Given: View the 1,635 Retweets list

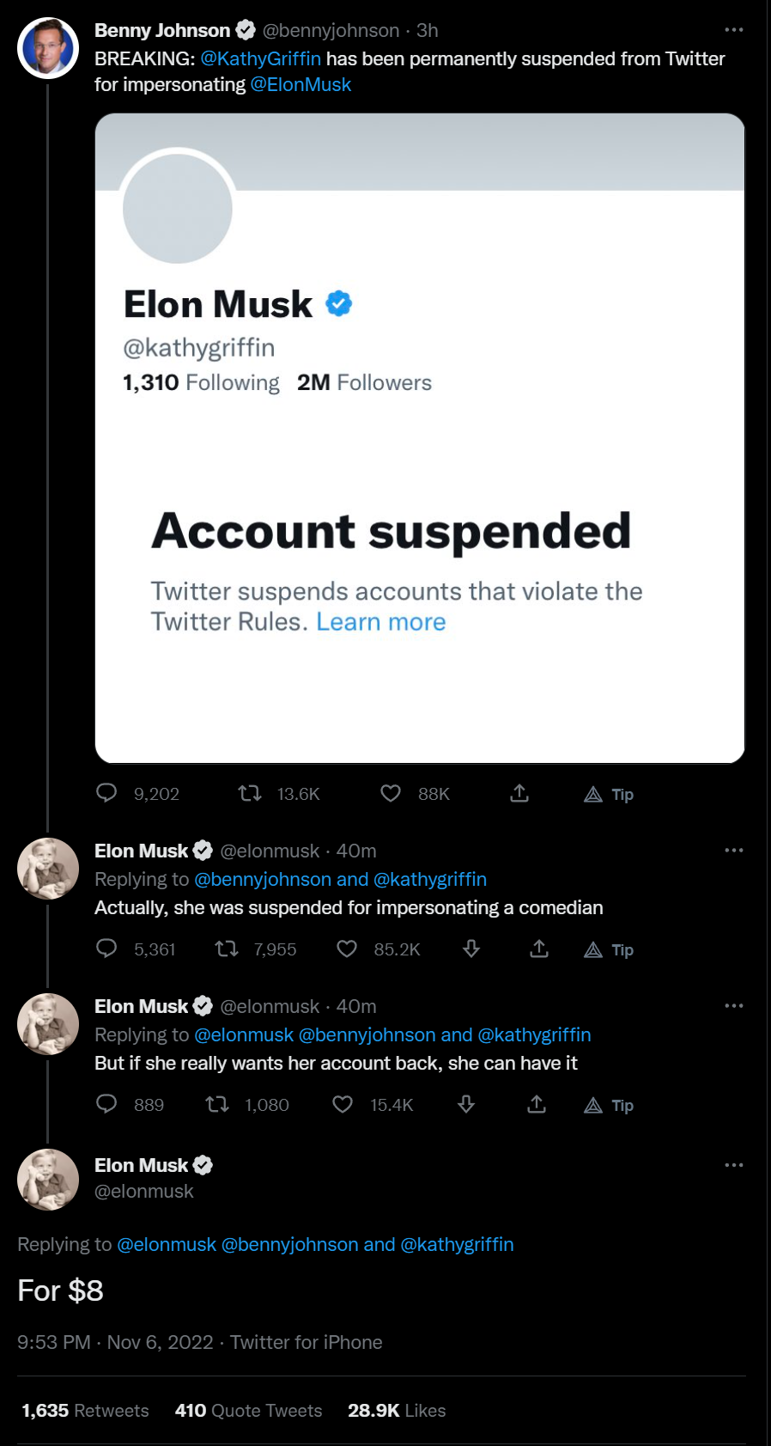Looking at the screenshot, I should 85,1410.
